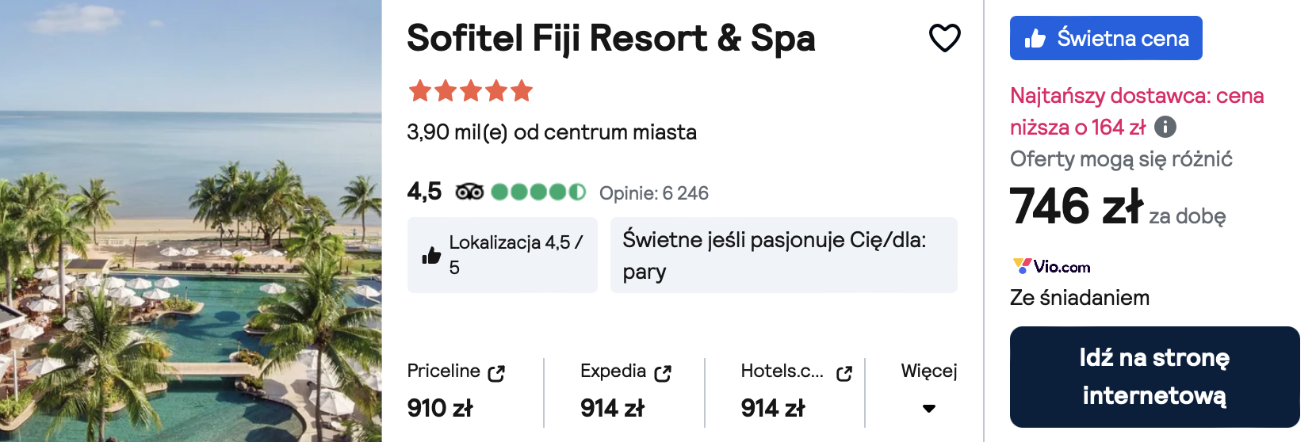Viewport: 1316px width, 442px height.
Task: Open the Więcej label for more offers
Action: tap(929, 371)
